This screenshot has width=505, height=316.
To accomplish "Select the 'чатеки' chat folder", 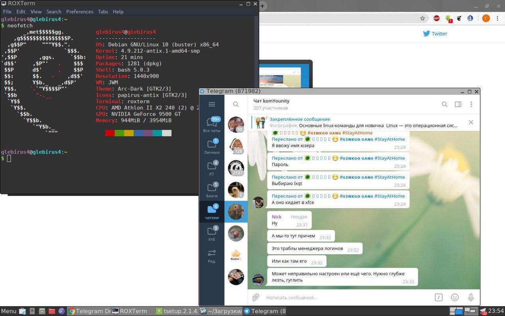I will click(x=212, y=212).
